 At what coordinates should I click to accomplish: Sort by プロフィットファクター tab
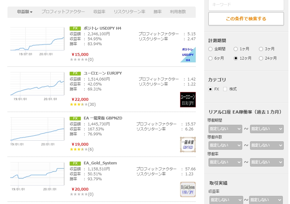[63, 12]
